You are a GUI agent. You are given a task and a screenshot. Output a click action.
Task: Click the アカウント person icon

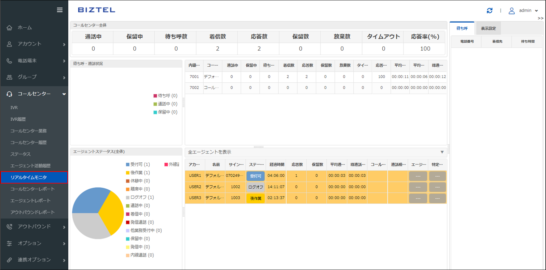tap(9, 44)
